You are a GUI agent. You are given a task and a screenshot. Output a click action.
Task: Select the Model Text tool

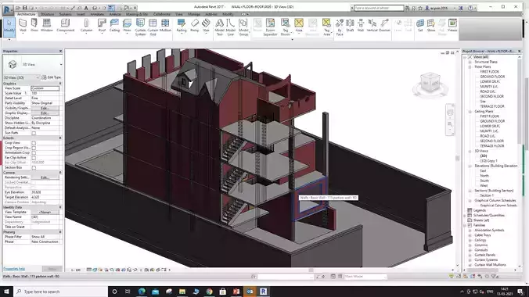pos(220,27)
